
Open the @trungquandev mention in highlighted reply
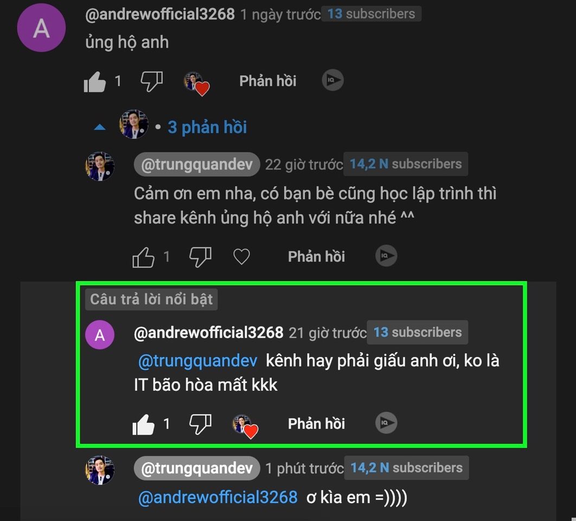click(197, 361)
